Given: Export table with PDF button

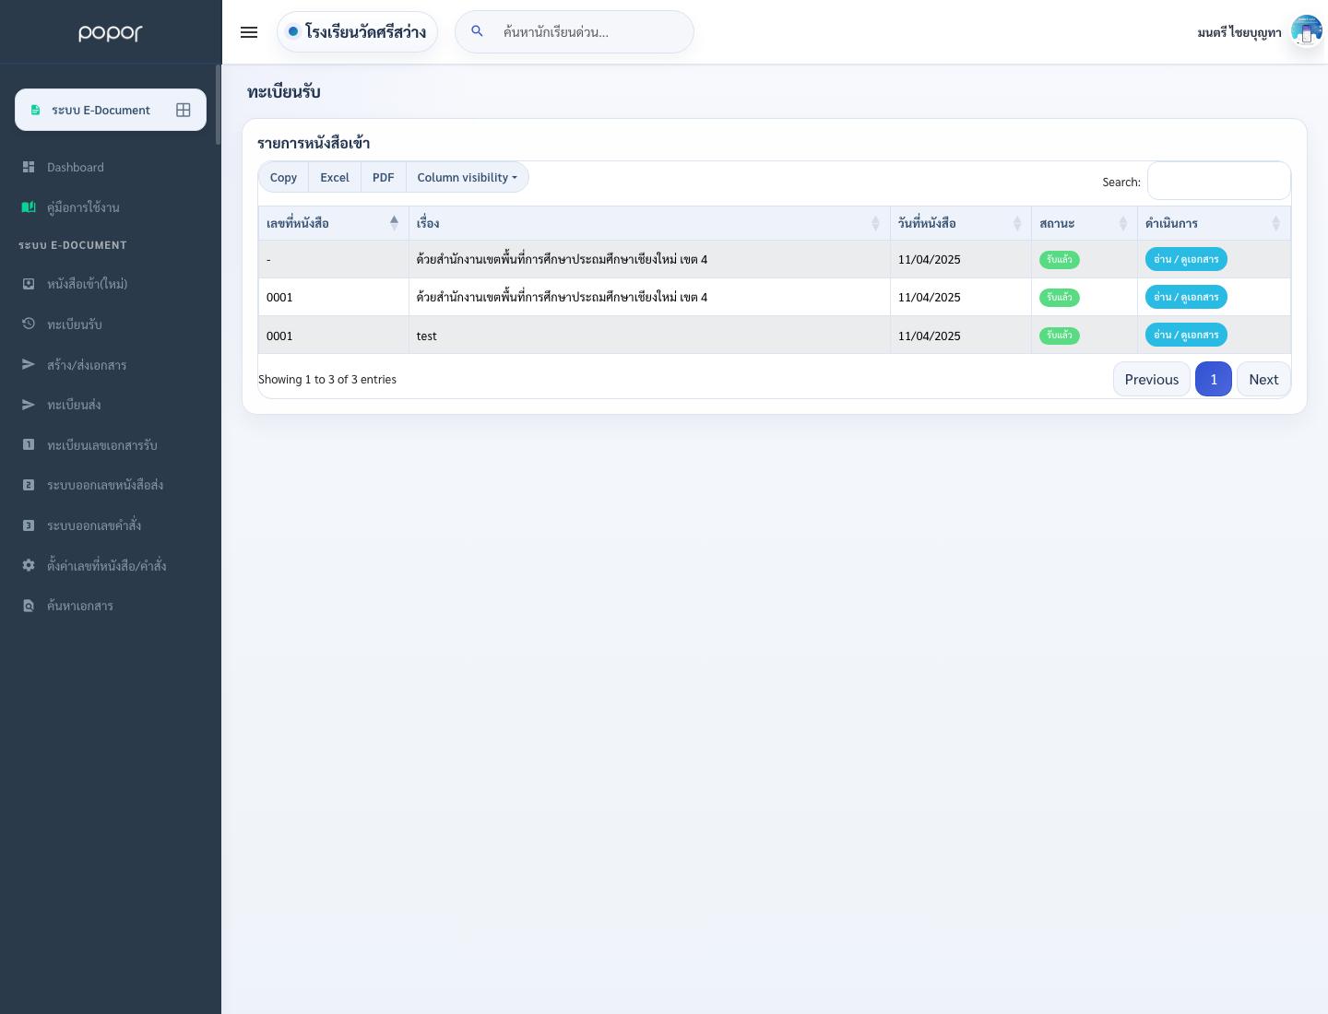Looking at the screenshot, I should (x=384, y=177).
